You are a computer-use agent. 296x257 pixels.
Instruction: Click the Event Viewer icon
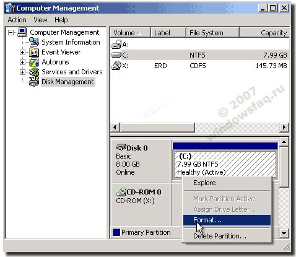[34, 52]
